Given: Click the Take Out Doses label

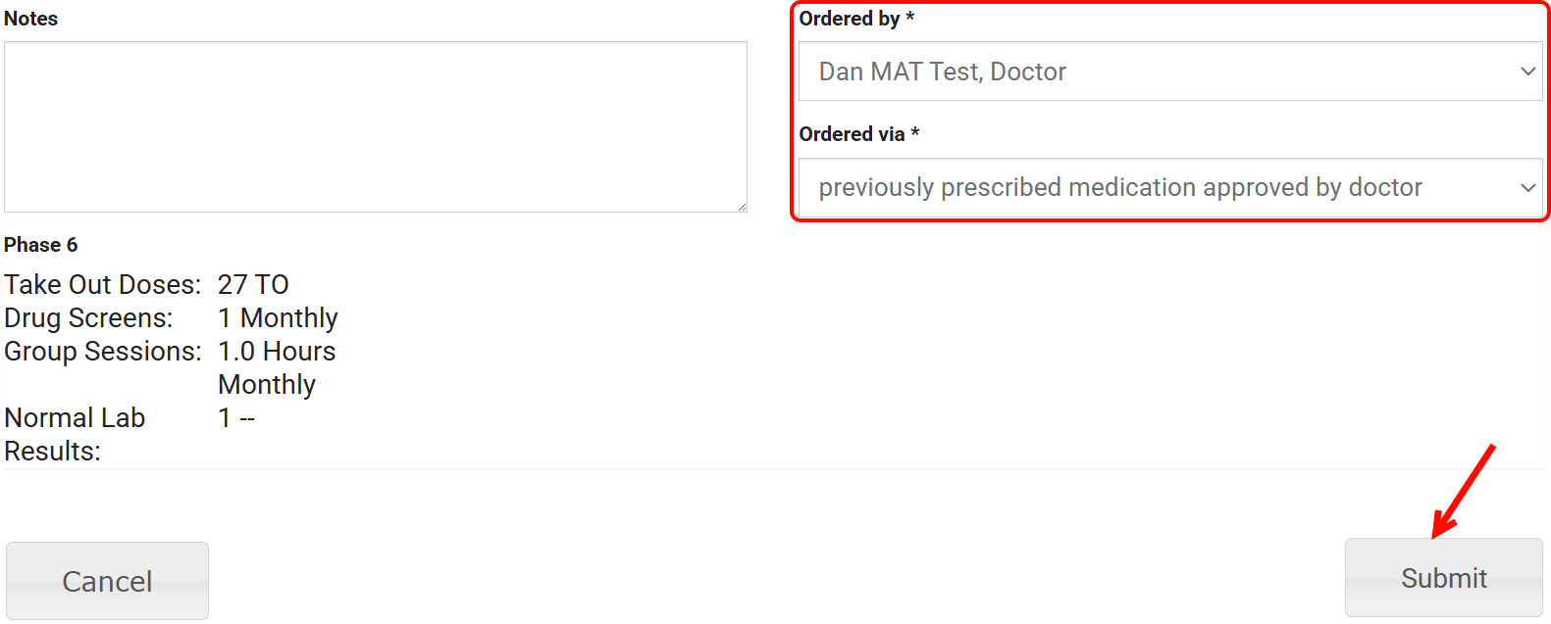Looking at the screenshot, I should 102,285.
